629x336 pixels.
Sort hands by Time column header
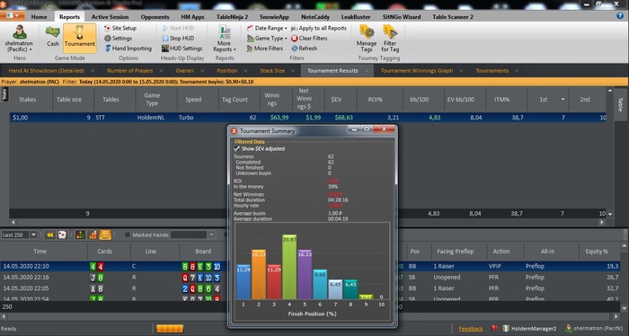click(40, 252)
